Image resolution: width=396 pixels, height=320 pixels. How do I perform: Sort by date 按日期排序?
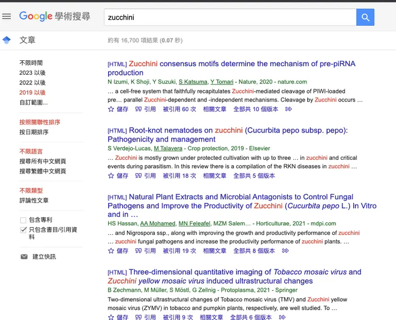(x=34, y=132)
